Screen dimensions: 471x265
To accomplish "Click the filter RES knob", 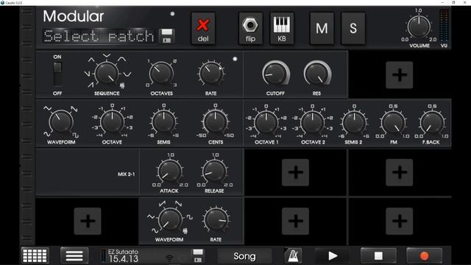I will pyautogui.click(x=317, y=74).
